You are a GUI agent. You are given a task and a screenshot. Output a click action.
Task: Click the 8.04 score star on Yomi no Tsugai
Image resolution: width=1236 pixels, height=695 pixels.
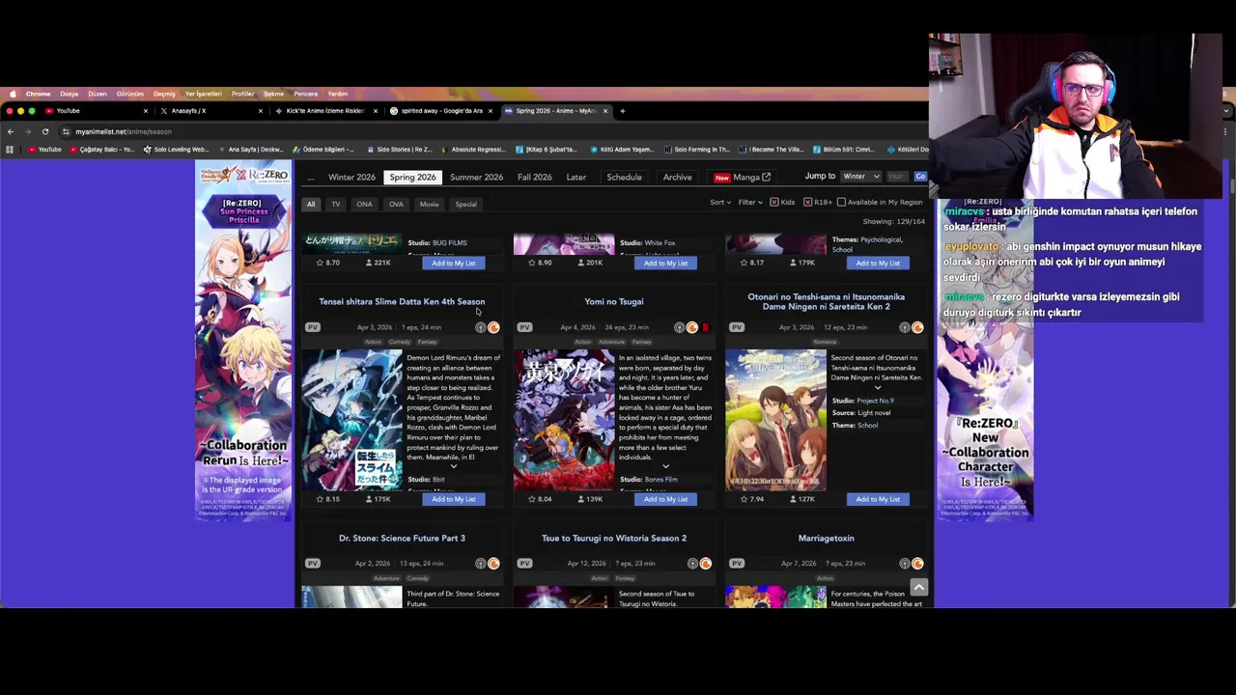pos(532,499)
